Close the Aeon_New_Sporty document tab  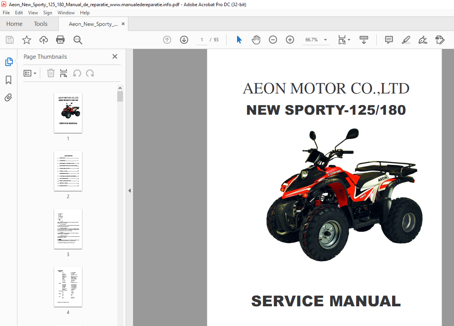123,24
